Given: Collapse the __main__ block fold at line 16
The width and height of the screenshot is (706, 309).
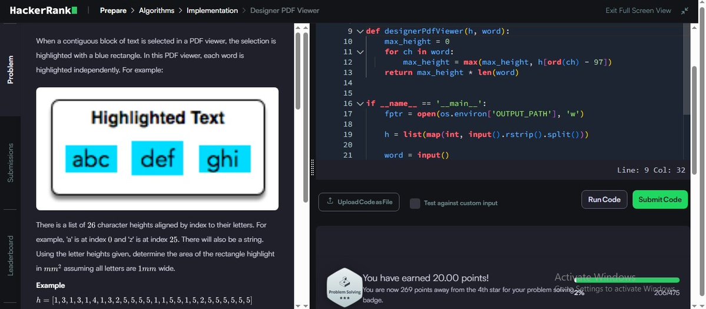Looking at the screenshot, I should [x=360, y=104].
